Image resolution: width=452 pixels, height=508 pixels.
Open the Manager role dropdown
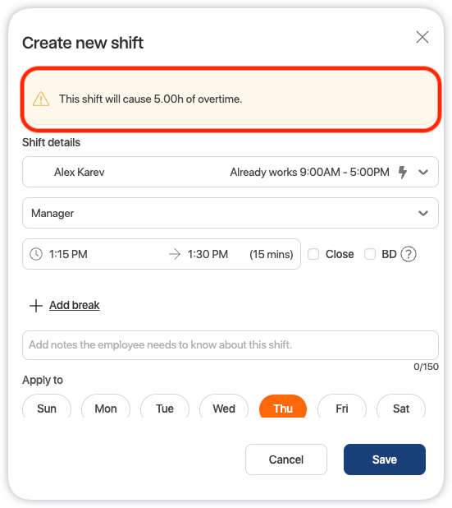coord(231,213)
